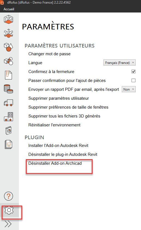Viewport: 141px width, 230px height.
Task: Open the help question mark icon
Action: pyautogui.click(x=9, y=196)
